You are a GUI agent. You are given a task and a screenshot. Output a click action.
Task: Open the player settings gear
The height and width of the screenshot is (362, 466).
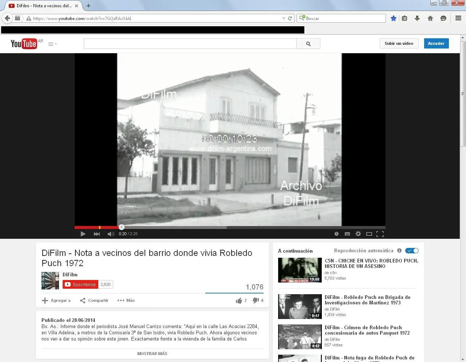click(x=358, y=234)
